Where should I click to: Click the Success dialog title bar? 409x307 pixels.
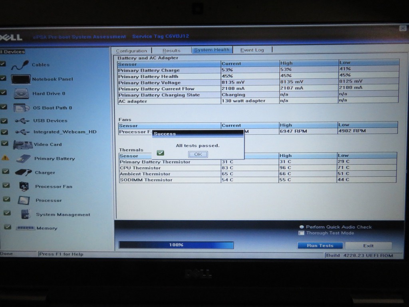pos(198,134)
